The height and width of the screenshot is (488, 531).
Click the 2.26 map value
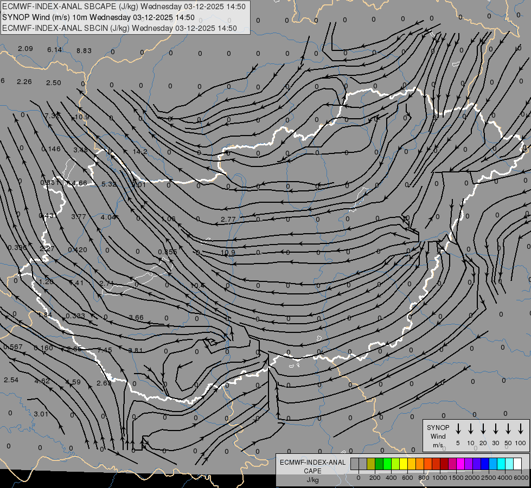[24, 82]
